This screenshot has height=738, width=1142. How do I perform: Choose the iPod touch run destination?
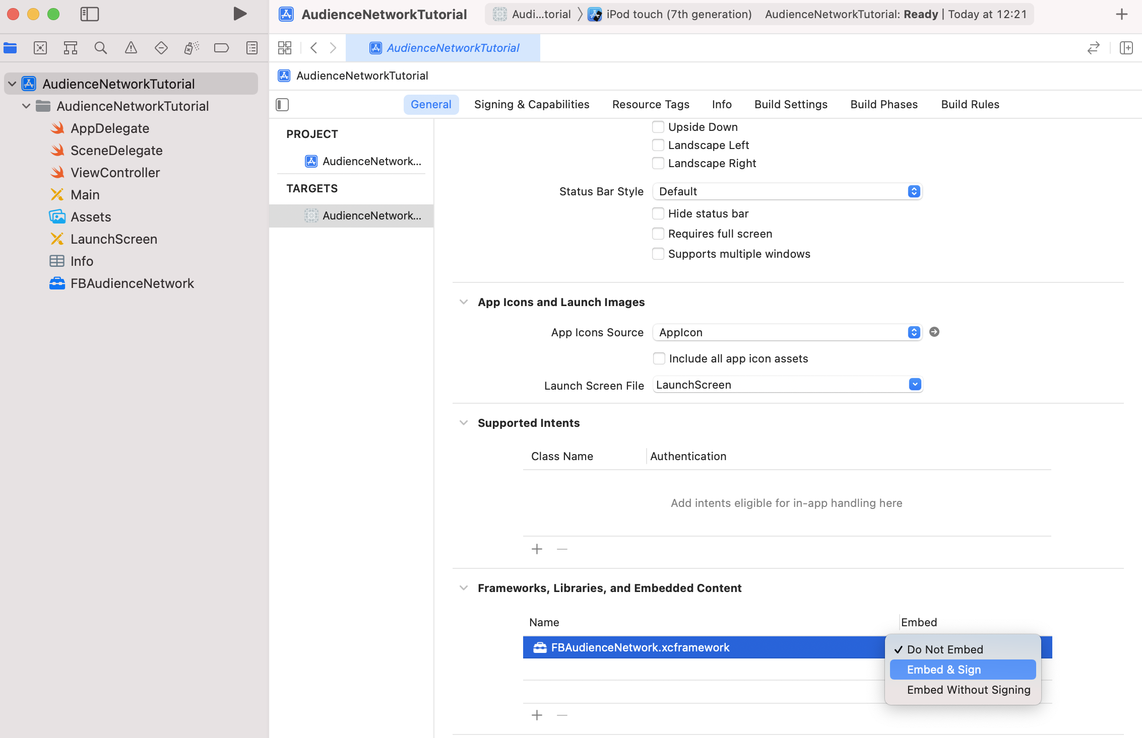670,14
